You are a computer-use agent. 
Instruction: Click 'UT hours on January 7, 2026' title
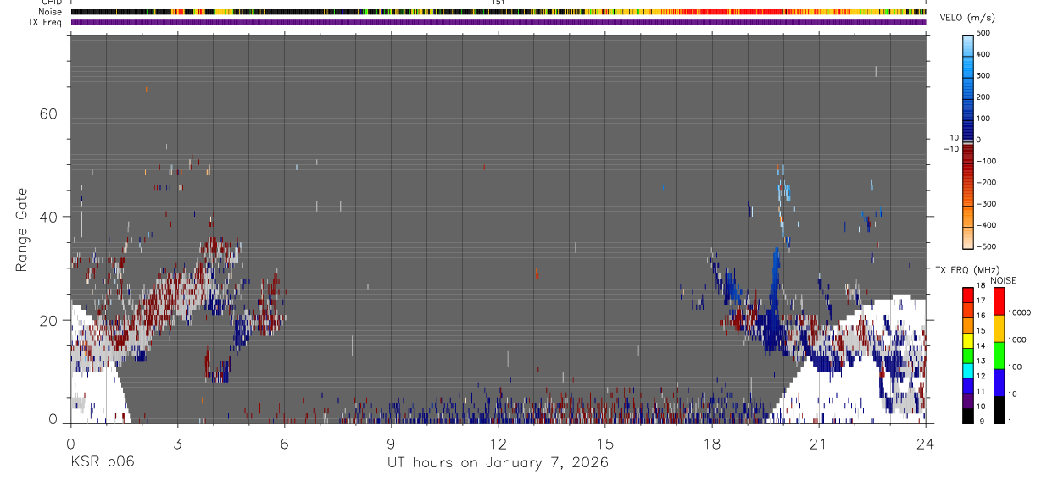pos(498,463)
